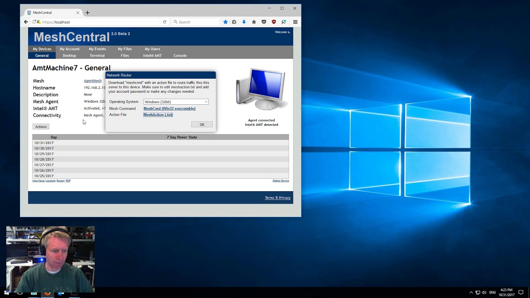Click Firefox icon in the taskbar
The height and width of the screenshot is (298, 530).
pos(47,293)
